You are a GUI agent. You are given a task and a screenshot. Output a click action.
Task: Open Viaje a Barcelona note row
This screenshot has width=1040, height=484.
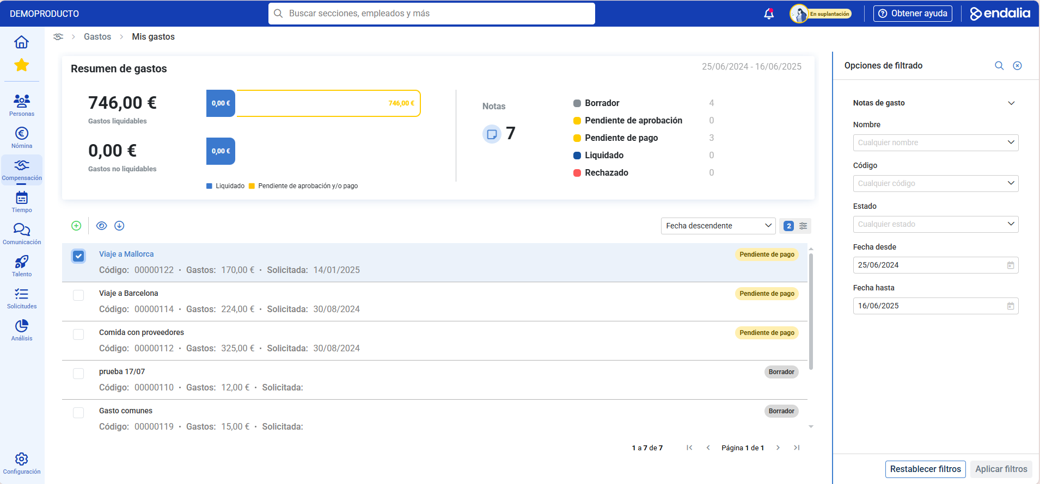tap(435, 302)
